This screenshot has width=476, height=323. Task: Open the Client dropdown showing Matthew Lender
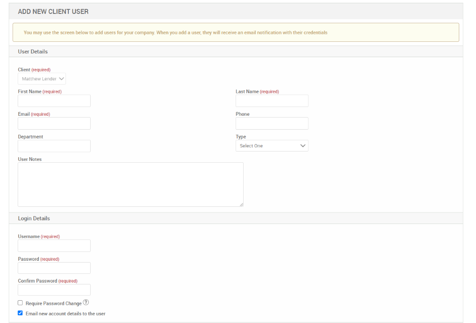coord(42,79)
